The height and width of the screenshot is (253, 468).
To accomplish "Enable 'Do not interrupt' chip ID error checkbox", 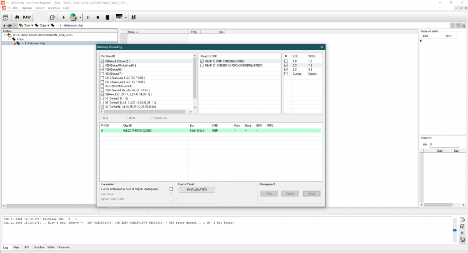I will click(171, 189).
